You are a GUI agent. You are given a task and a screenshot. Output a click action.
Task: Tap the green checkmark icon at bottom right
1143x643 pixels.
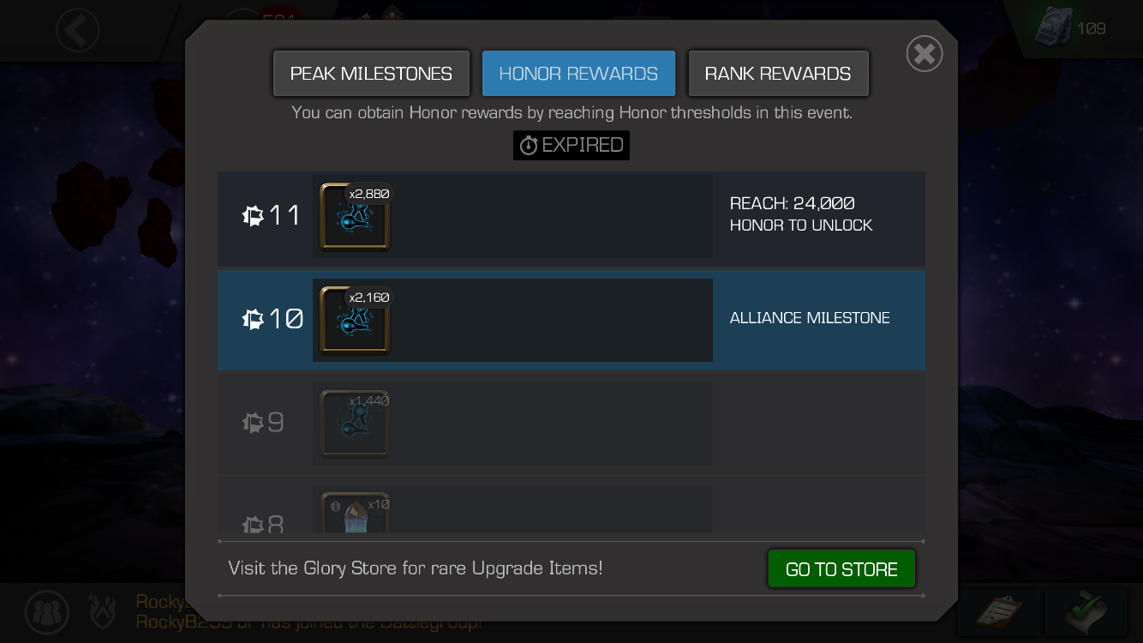1086,612
